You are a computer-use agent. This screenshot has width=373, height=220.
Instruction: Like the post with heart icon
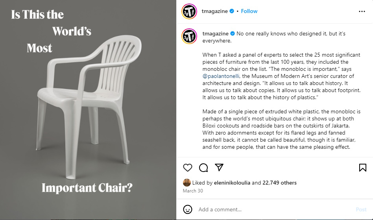188,168
